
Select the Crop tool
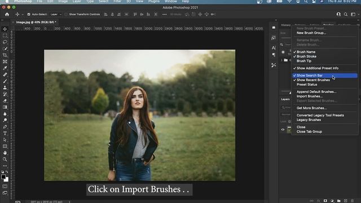click(5, 55)
